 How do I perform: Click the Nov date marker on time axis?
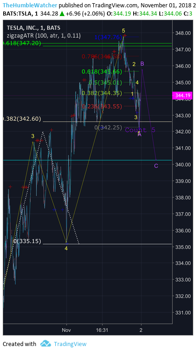click(x=66, y=330)
